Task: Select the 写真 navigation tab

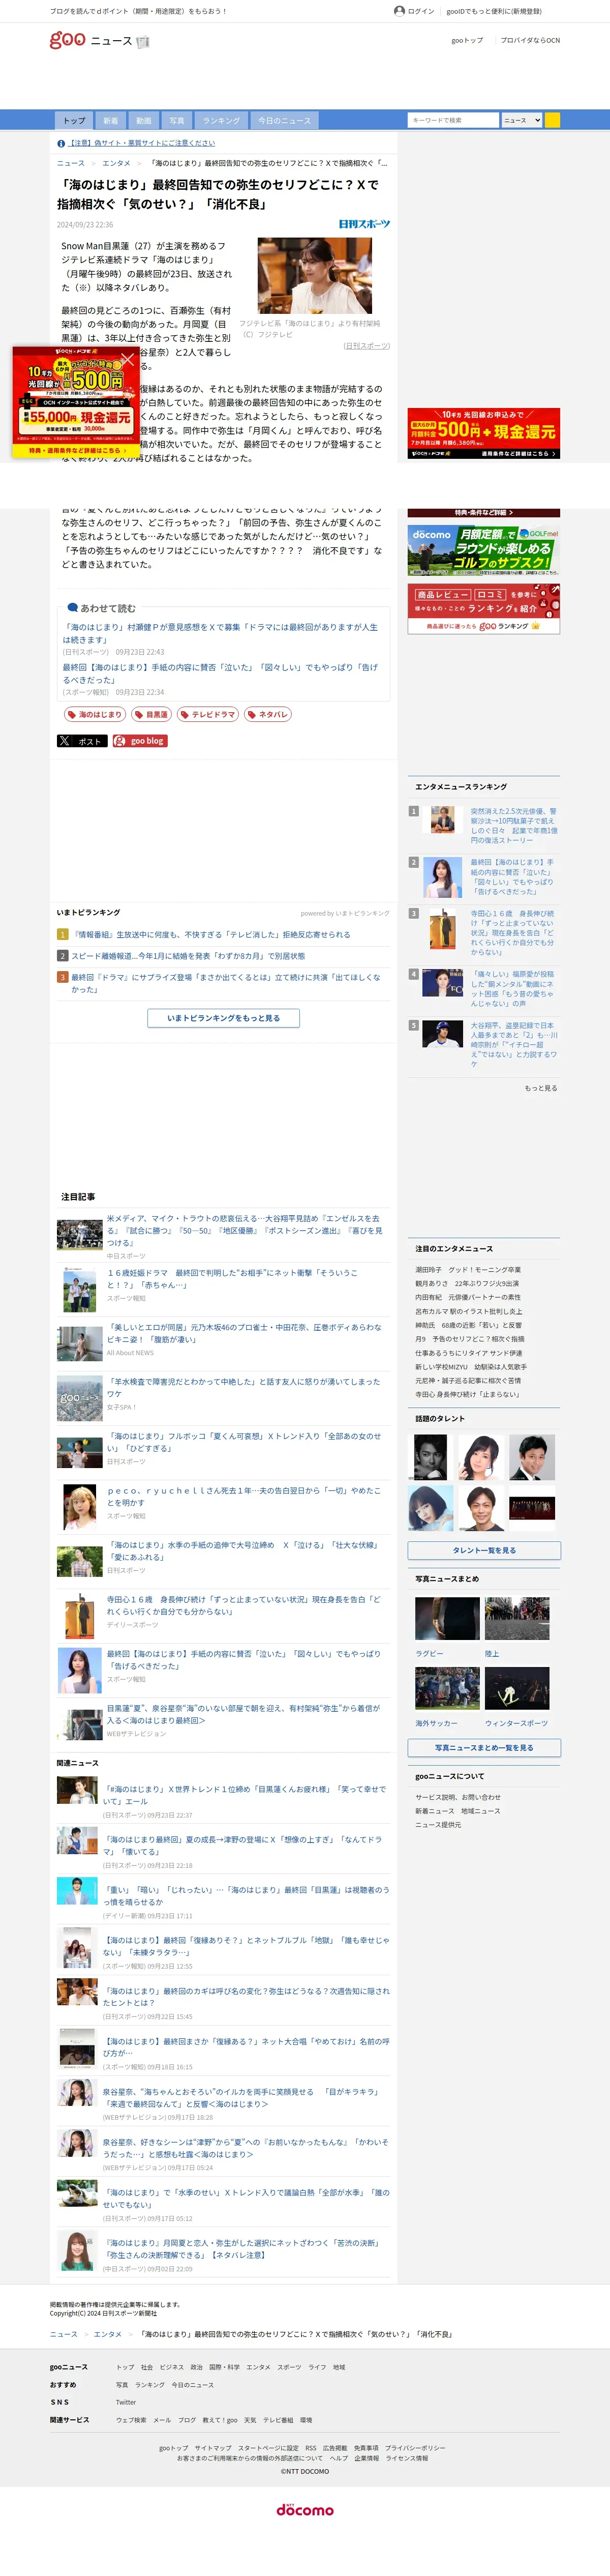Action: (x=176, y=120)
